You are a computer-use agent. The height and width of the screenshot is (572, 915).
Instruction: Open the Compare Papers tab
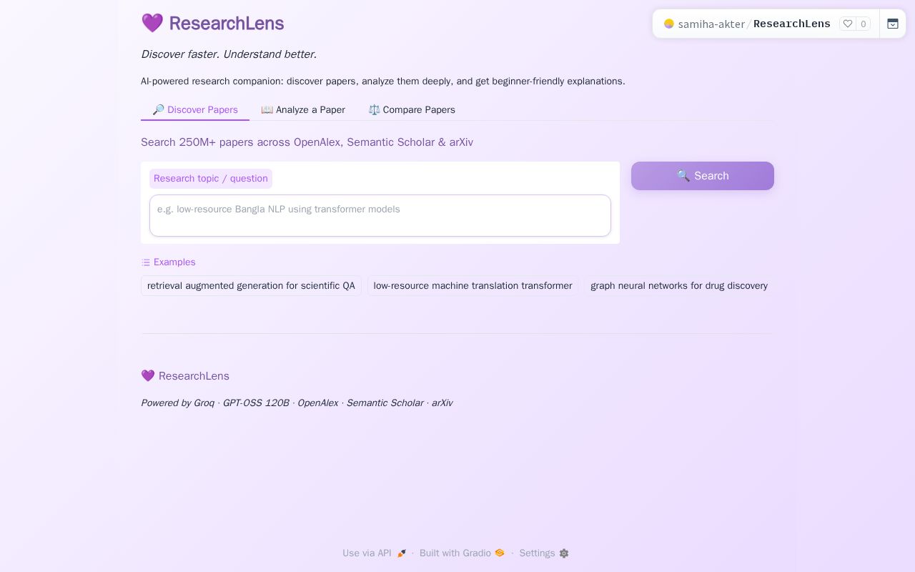pos(412,109)
